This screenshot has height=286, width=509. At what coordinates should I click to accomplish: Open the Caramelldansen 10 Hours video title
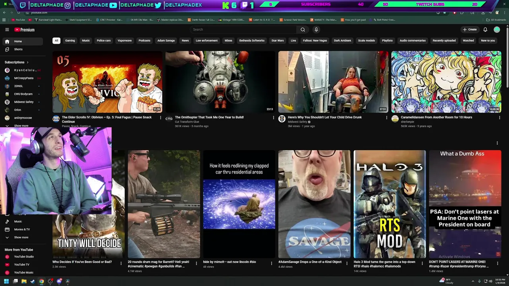437,117
